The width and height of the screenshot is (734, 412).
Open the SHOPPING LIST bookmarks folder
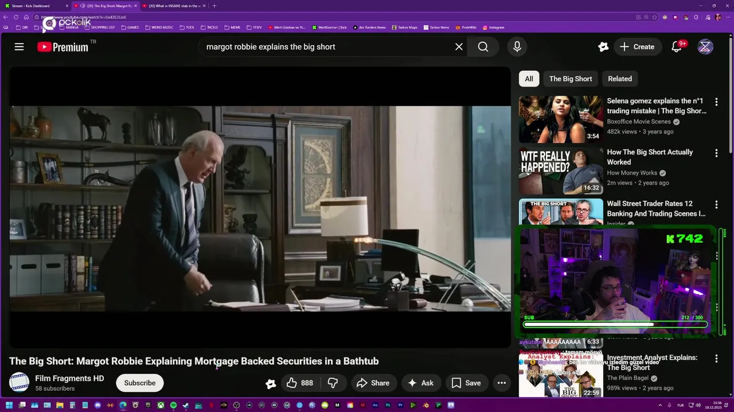pos(100,27)
